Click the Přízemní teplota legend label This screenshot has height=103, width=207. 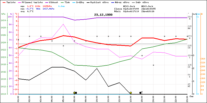[x=32, y=2]
